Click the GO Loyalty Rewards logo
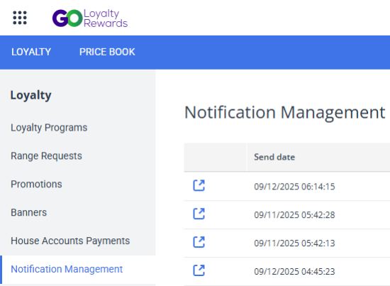Image resolution: width=390 pixels, height=286 pixels. coord(90,18)
